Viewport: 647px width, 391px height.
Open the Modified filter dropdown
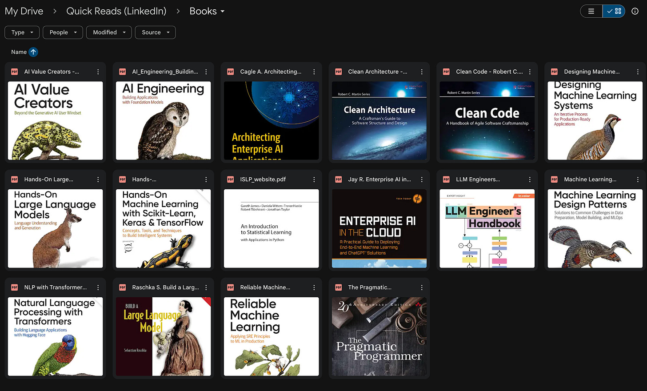click(x=109, y=32)
